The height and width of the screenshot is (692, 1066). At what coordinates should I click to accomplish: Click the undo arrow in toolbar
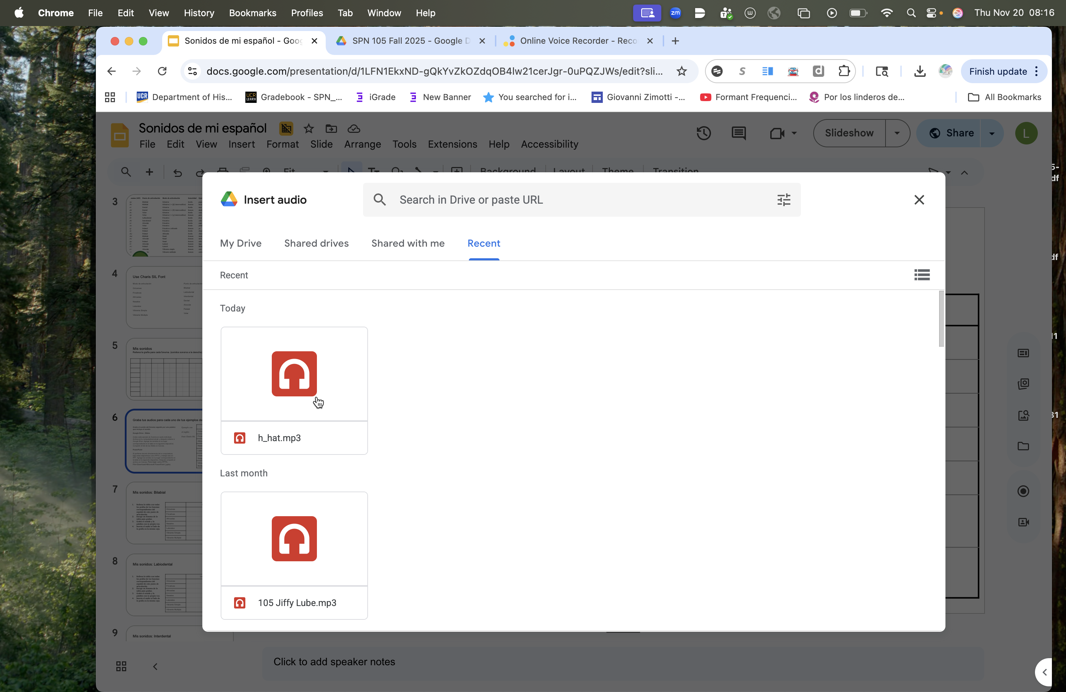point(177,172)
